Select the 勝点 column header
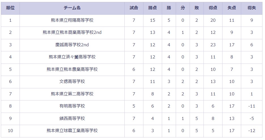Image resolution: width=265 pixels, height=140 pixels. pos(152,8)
